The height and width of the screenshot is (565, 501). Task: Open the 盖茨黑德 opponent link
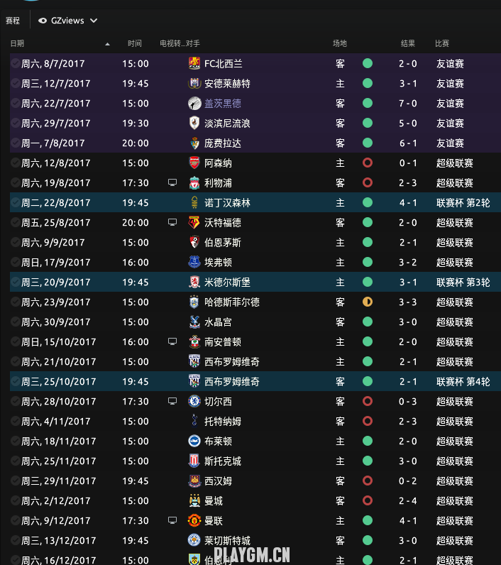tap(223, 104)
